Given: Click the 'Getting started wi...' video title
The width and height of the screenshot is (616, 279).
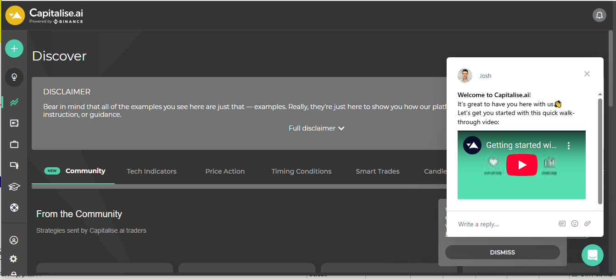Looking at the screenshot, I should (521, 145).
